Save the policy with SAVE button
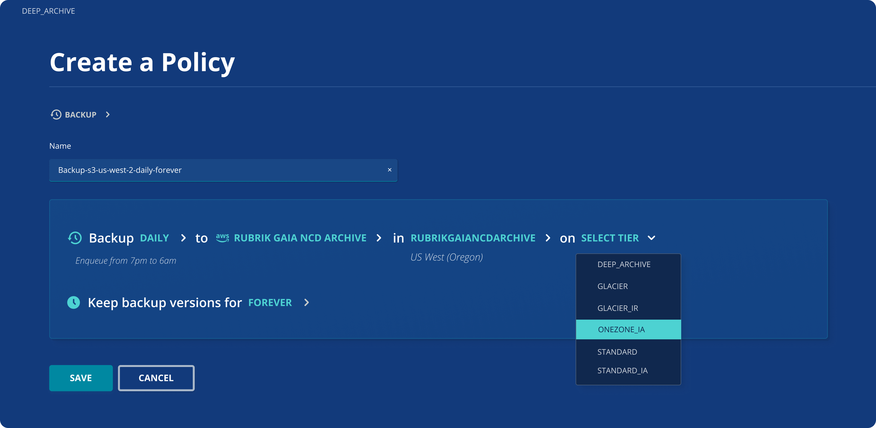The width and height of the screenshot is (876, 428). point(81,378)
